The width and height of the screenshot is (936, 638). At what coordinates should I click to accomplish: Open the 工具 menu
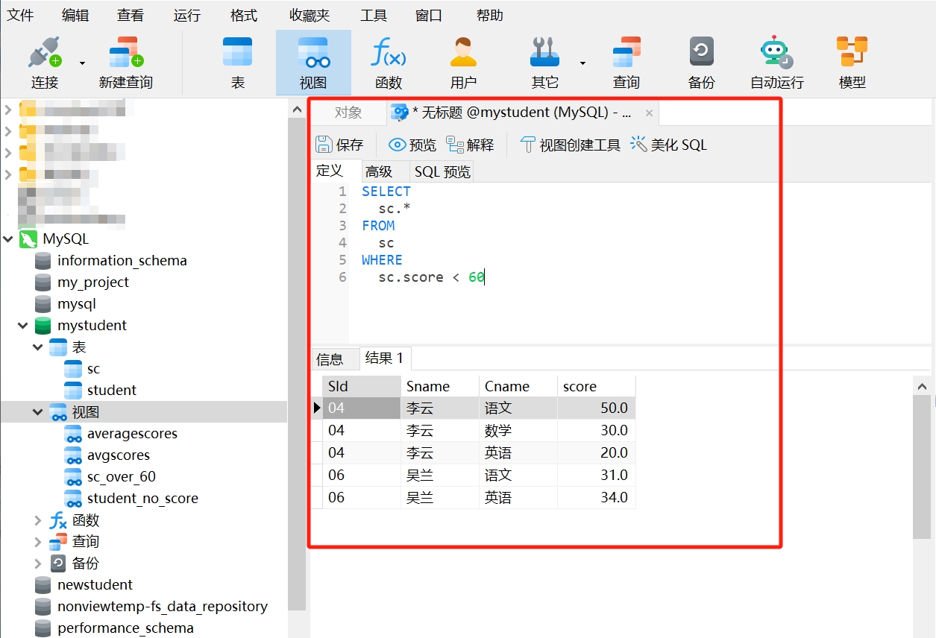373,15
